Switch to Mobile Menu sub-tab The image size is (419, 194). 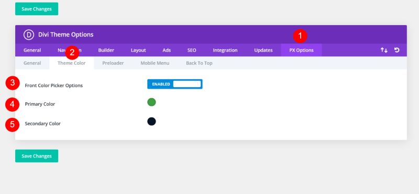[155, 63]
